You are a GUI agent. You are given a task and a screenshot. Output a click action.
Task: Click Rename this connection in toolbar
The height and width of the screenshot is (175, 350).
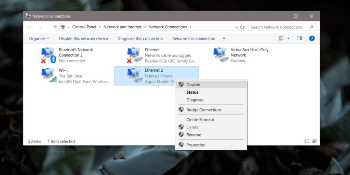194,39
